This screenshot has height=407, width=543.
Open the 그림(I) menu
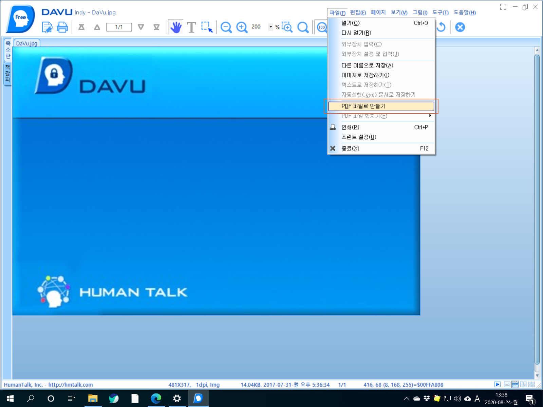coord(420,13)
